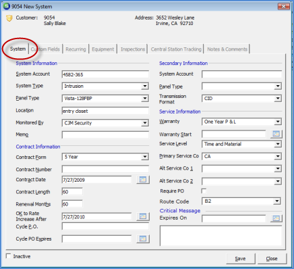This screenshot has height=269, width=294.
Task: Click the System Account field 4582-365
Action: point(105,74)
